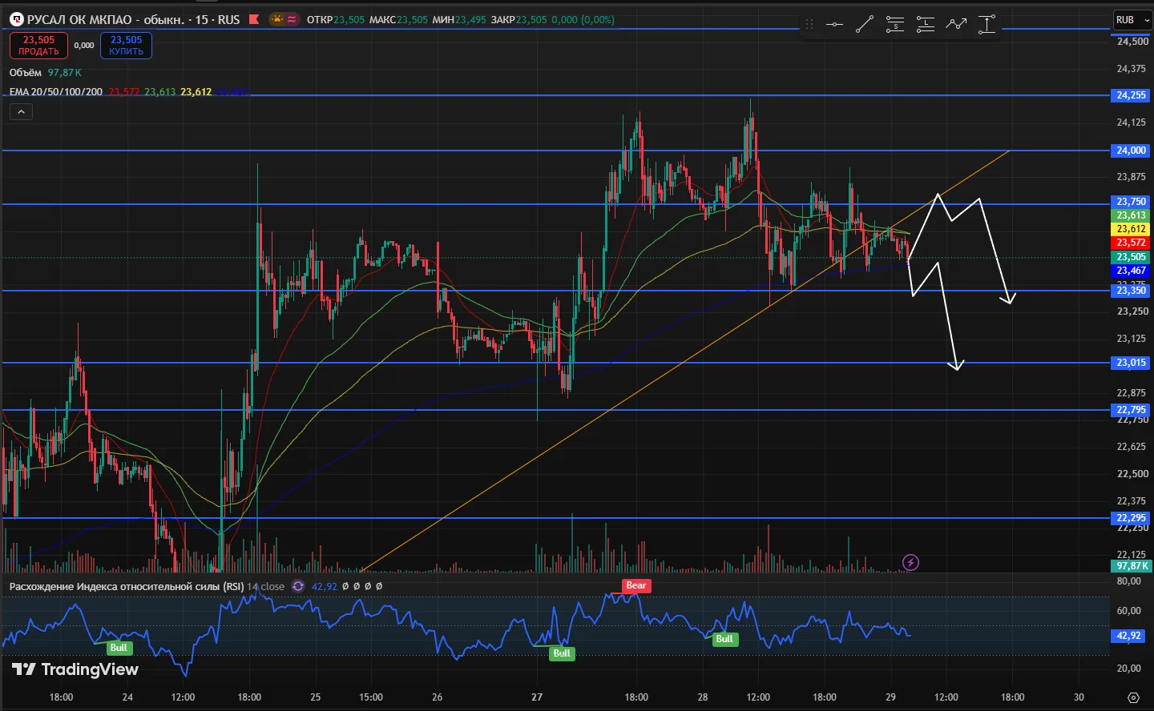Select the horizontal line drawing tool
This screenshot has width=1154, height=711.
point(834,25)
